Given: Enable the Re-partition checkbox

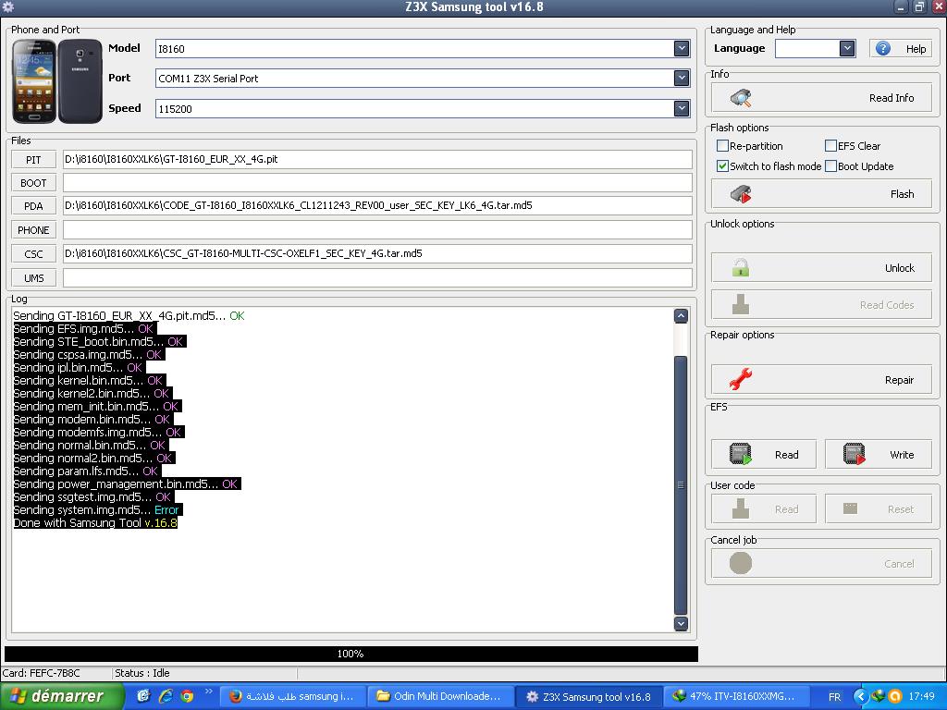Looking at the screenshot, I should point(722,145).
